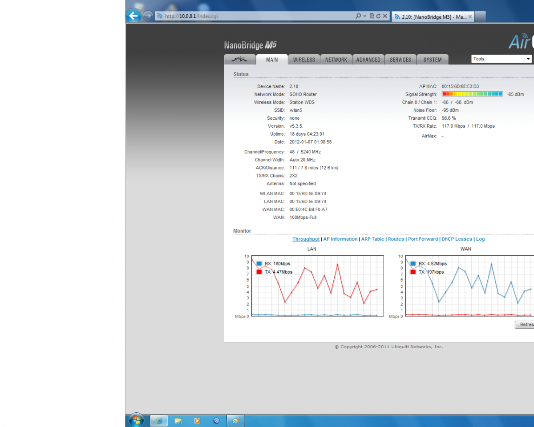
Task: Click the Refresh icon in address bar
Action: (378, 16)
